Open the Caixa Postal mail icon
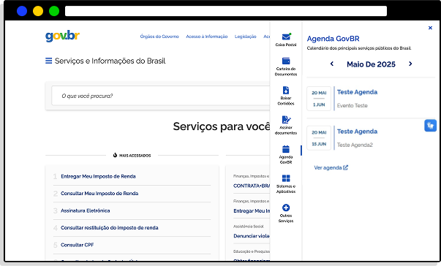 click(286, 37)
